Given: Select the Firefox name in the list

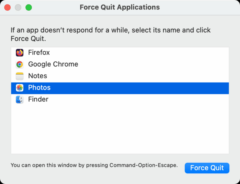Looking at the screenshot, I should click(39, 53).
